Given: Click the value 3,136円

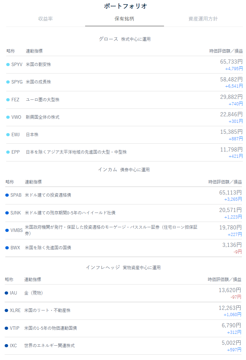Looking at the screenshot, I should 232,245.
